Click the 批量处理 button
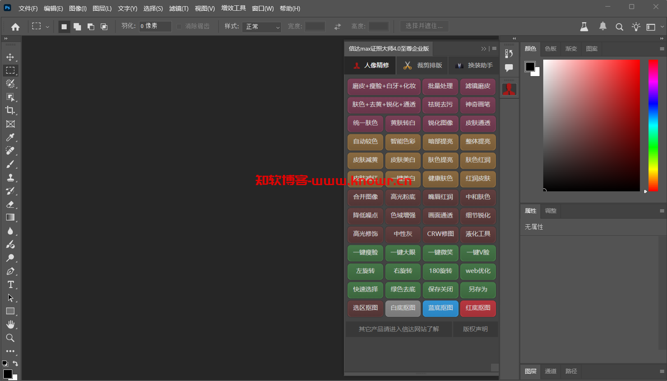The height and width of the screenshot is (381, 667). click(x=440, y=86)
